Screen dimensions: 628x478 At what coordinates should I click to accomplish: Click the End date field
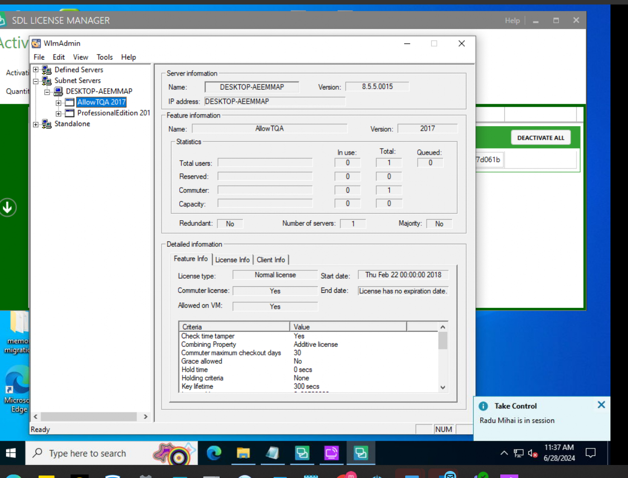click(403, 291)
